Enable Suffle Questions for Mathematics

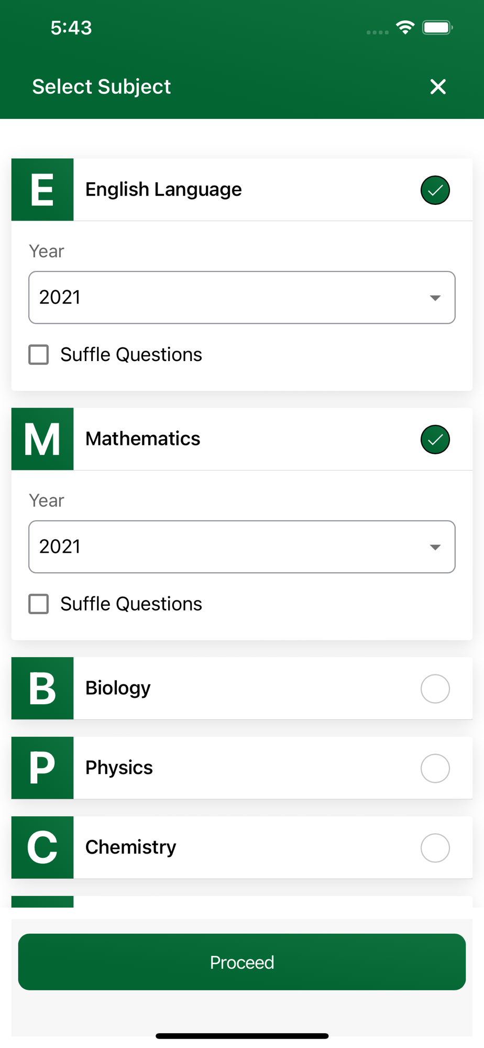pos(39,604)
